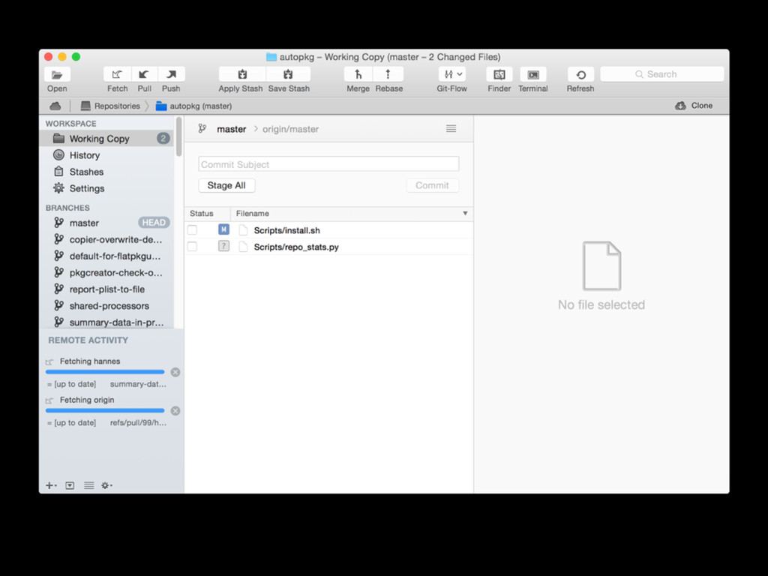Refresh the repository view
The width and height of the screenshot is (768, 576).
(x=580, y=74)
